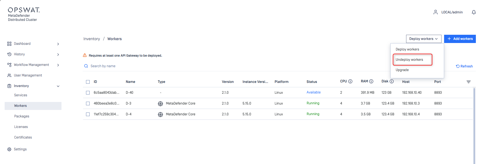Toggle the select-all header checkbox

88,82
